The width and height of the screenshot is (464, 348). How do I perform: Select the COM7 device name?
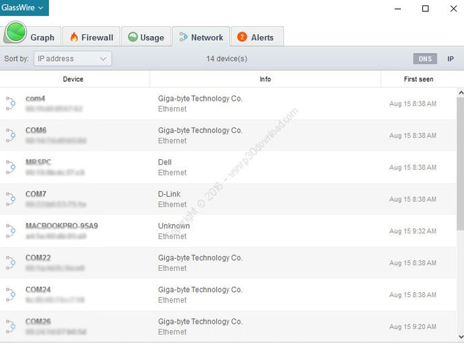[x=36, y=194]
